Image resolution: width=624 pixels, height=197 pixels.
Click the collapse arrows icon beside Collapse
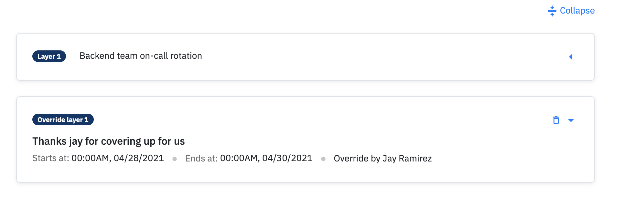[x=552, y=11]
